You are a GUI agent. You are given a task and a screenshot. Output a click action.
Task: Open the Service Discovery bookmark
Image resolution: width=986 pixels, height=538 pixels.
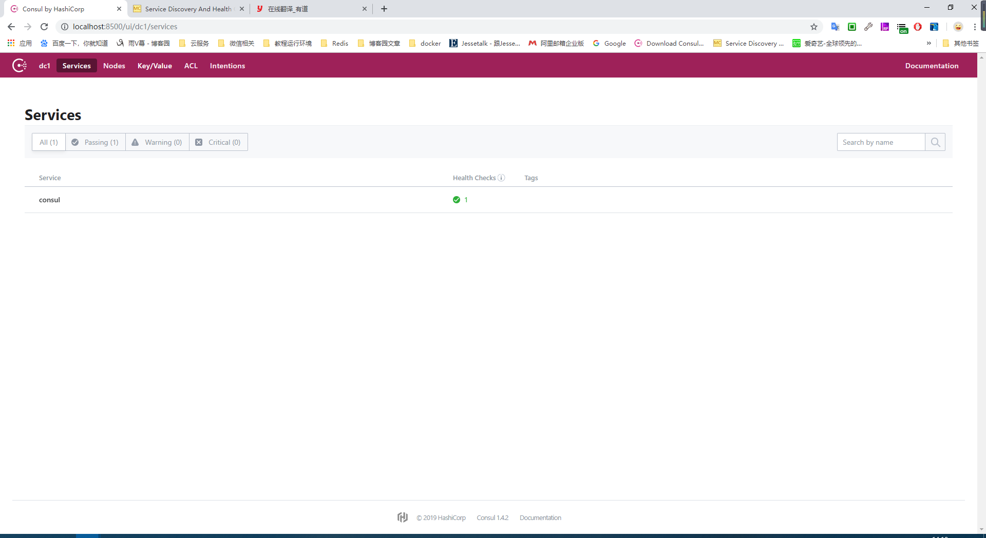point(749,43)
